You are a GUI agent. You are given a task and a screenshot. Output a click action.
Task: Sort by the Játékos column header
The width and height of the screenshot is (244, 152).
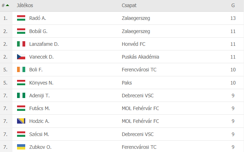(25, 5)
